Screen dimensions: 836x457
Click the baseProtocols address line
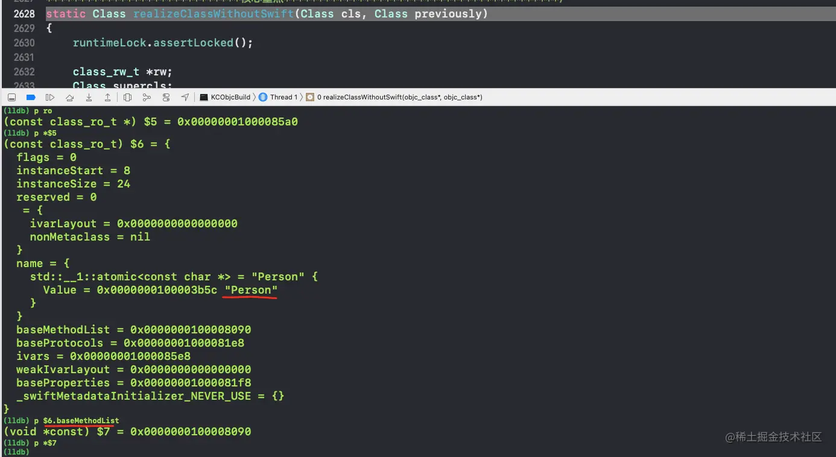click(x=130, y=343)
